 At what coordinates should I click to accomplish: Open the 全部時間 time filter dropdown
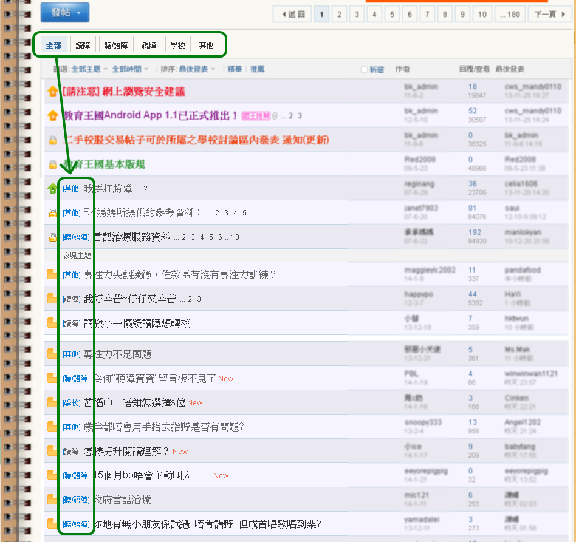(x=129, y=69)
